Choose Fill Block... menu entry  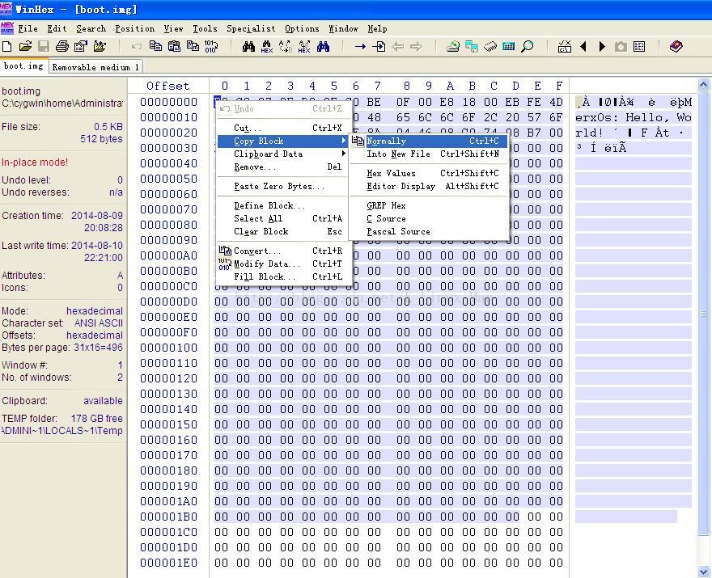pyautogui.click(x=284, y=276)
